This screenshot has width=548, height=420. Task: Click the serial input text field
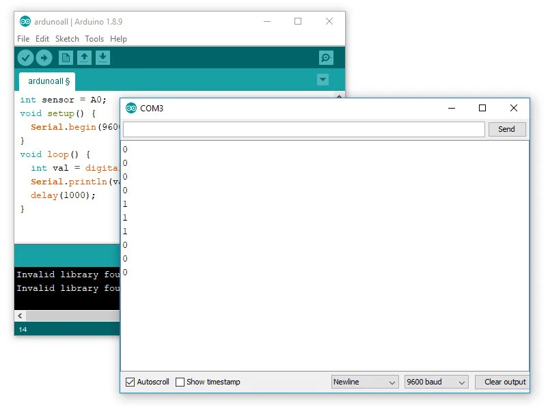(303, 129)
